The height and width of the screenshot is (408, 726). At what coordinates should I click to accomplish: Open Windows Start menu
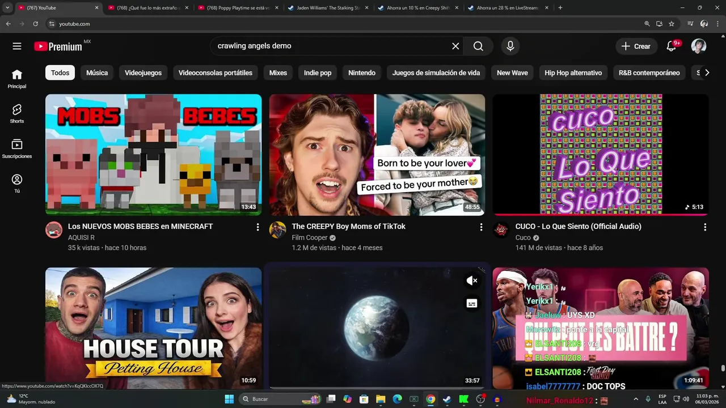coord(229,399)
